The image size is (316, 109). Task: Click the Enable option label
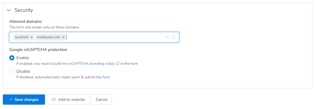[23, 58]
